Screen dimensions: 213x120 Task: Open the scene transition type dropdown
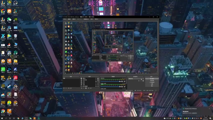coord(136,79)
